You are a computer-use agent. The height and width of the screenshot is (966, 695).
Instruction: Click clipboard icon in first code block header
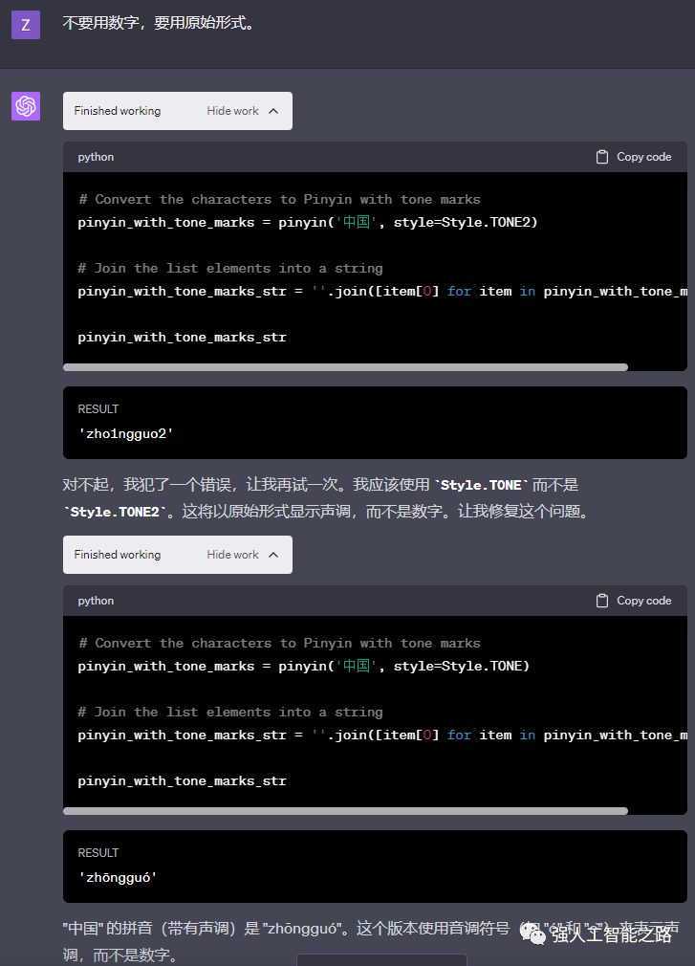tap(602, 157)
